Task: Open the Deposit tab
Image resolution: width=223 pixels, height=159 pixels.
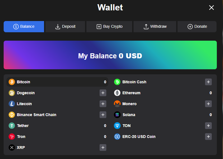Action: [66, 27]
